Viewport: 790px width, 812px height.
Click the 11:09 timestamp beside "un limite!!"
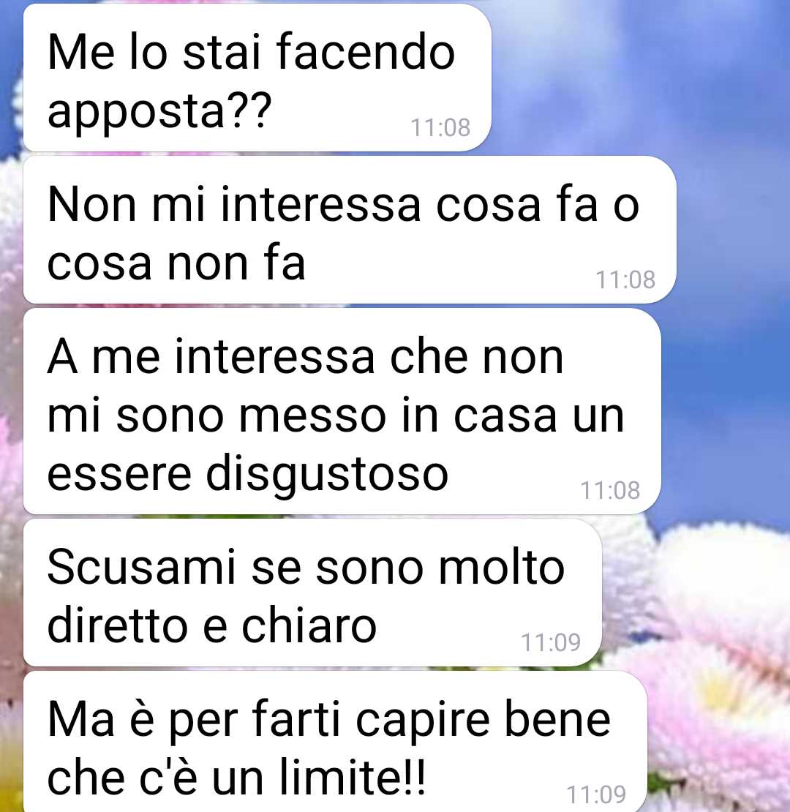click(596, 794)
